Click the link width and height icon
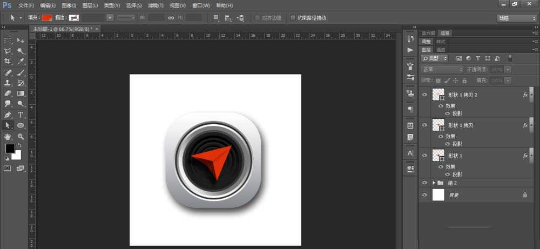Screen dimensions: 540x249 171,18
